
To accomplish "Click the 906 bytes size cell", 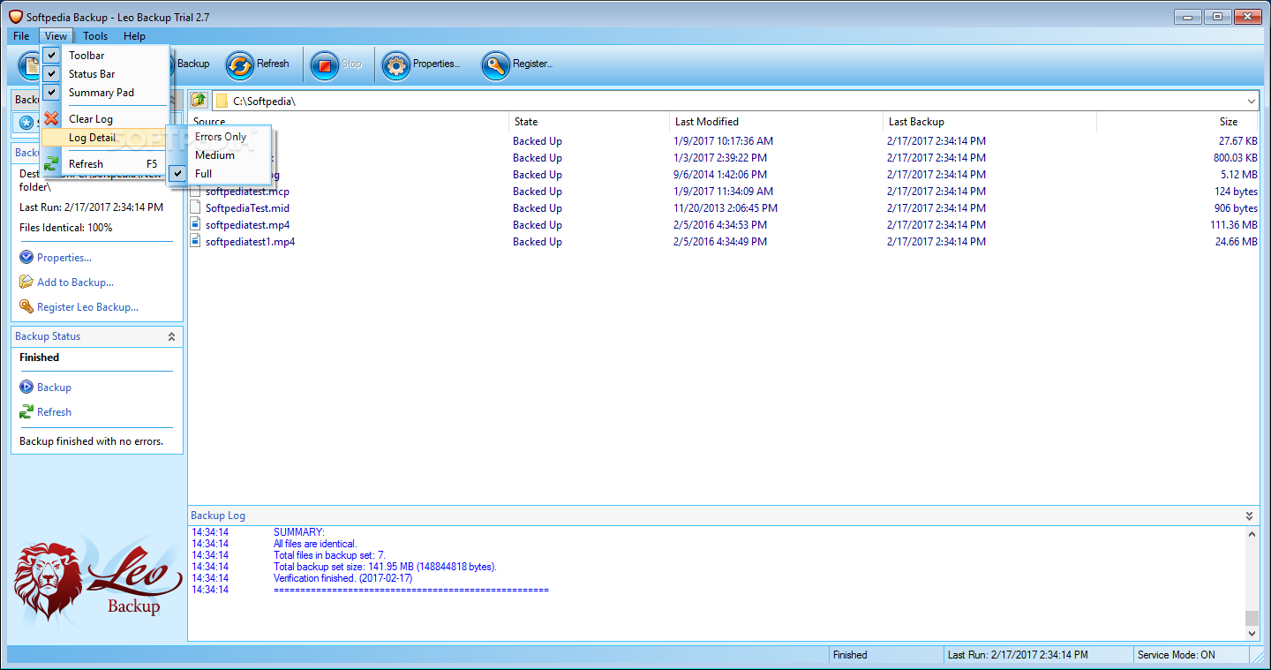I will tap(1236, 208).
